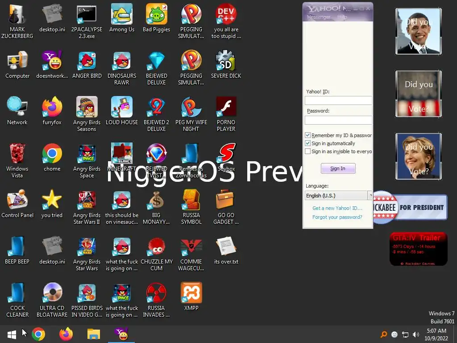Launch Firefox from the taskbar
Image resolution: width=457 pixels, height=343 pixels.
click(x=66, y=334)
